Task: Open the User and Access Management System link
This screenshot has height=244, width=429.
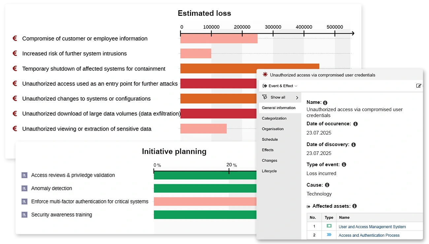Action: click(372, 227)
